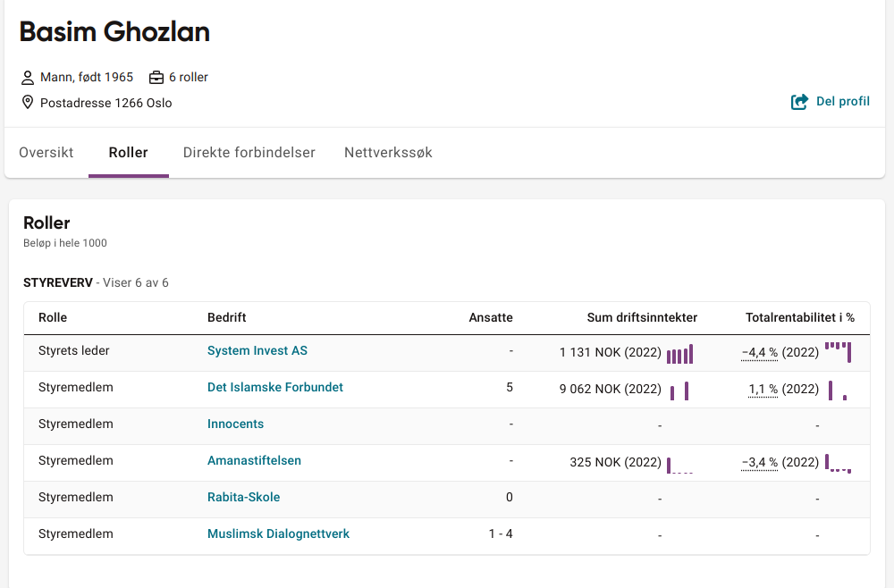The height and width of the screenshot is (588, 894).
Task: Open Det Islamske Forbundet company page
Action: coord(275,388)
